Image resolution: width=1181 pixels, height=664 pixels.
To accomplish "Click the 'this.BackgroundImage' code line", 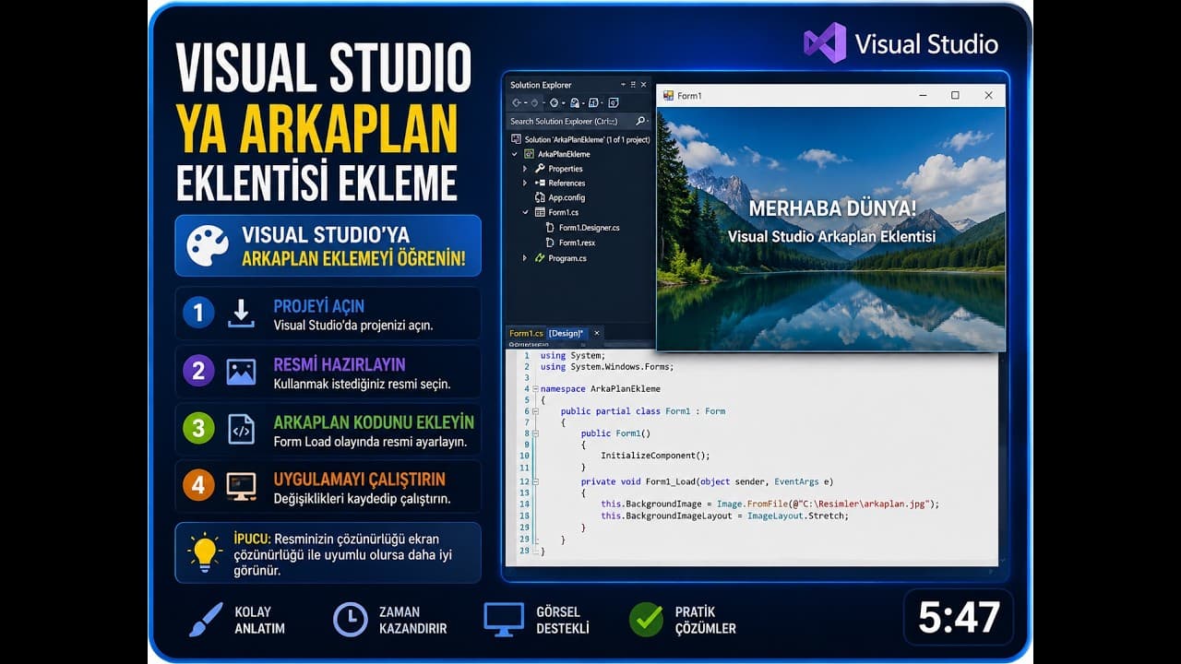I will (x=769, y=504).
